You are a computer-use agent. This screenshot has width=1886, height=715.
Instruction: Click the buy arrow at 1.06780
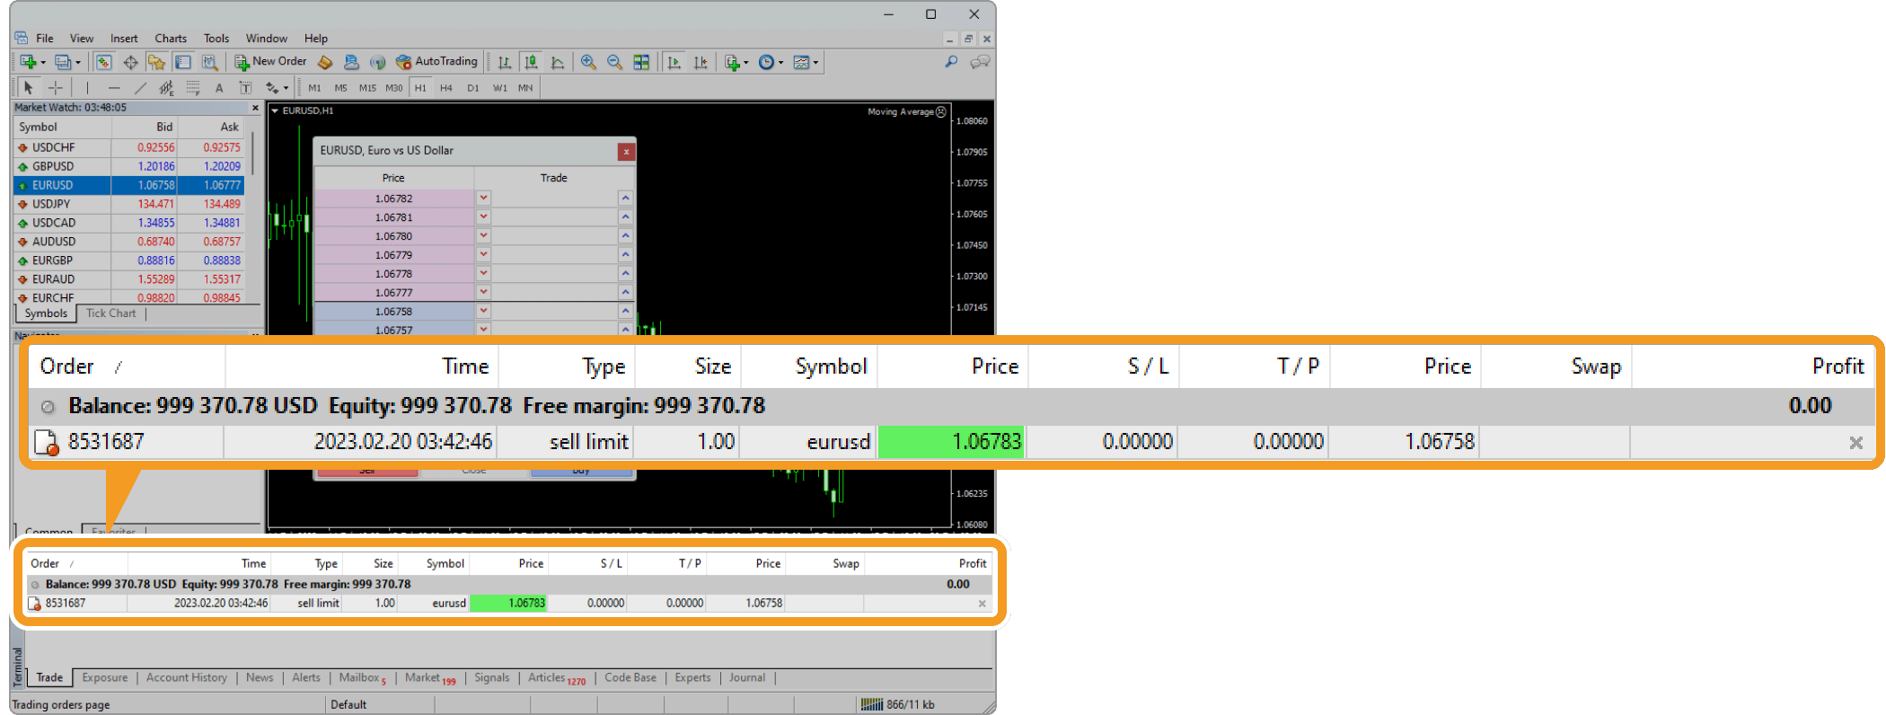(625, 235)
